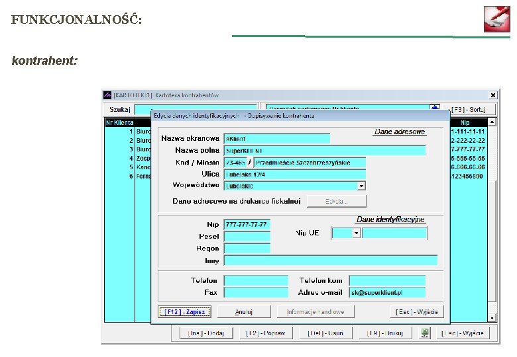
Task: Click the Inny input field
Action: (x=331, y=260)
